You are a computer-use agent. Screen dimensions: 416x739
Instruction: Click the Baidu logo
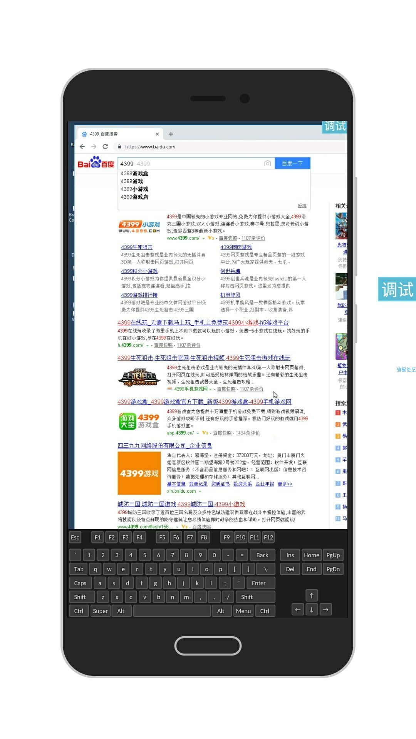[96, 163]
